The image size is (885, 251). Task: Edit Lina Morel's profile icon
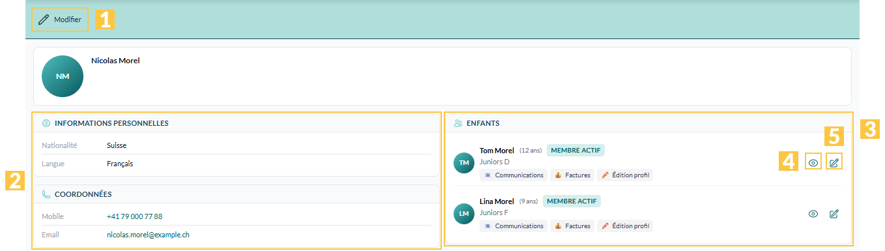pos(834,214)
